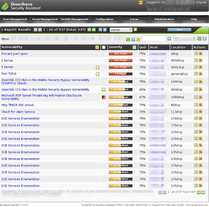Click the Logout link
Viewport: 209px width, 207px height.
(x=201, y=3)
